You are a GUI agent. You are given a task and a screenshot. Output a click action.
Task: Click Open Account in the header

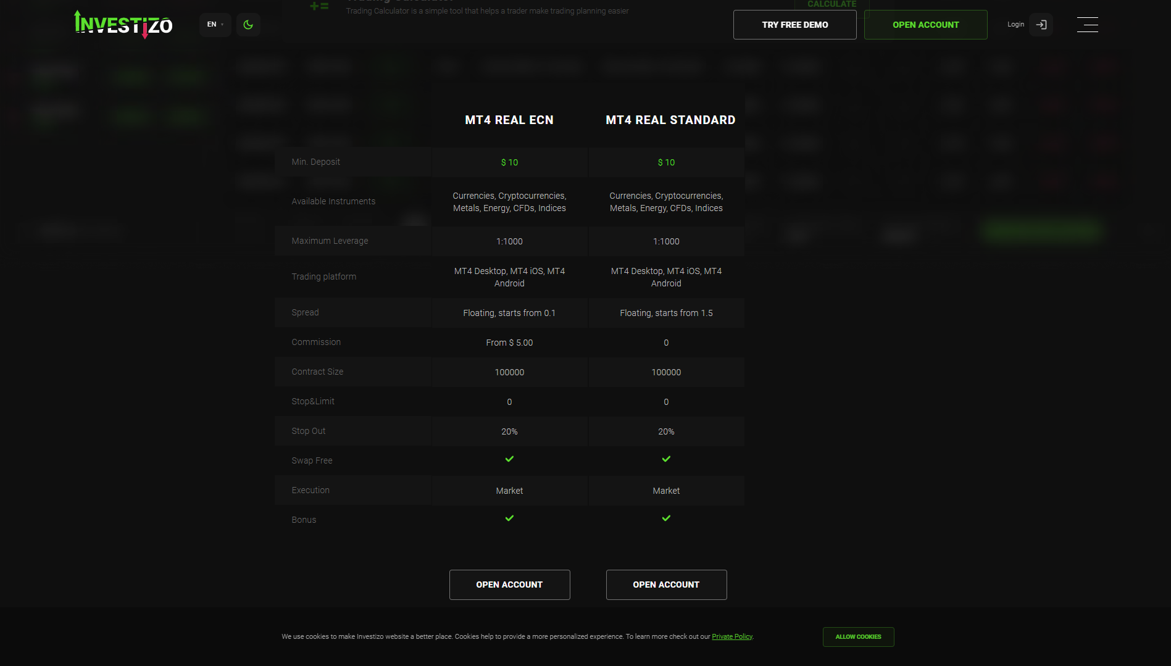coord(926,25)
